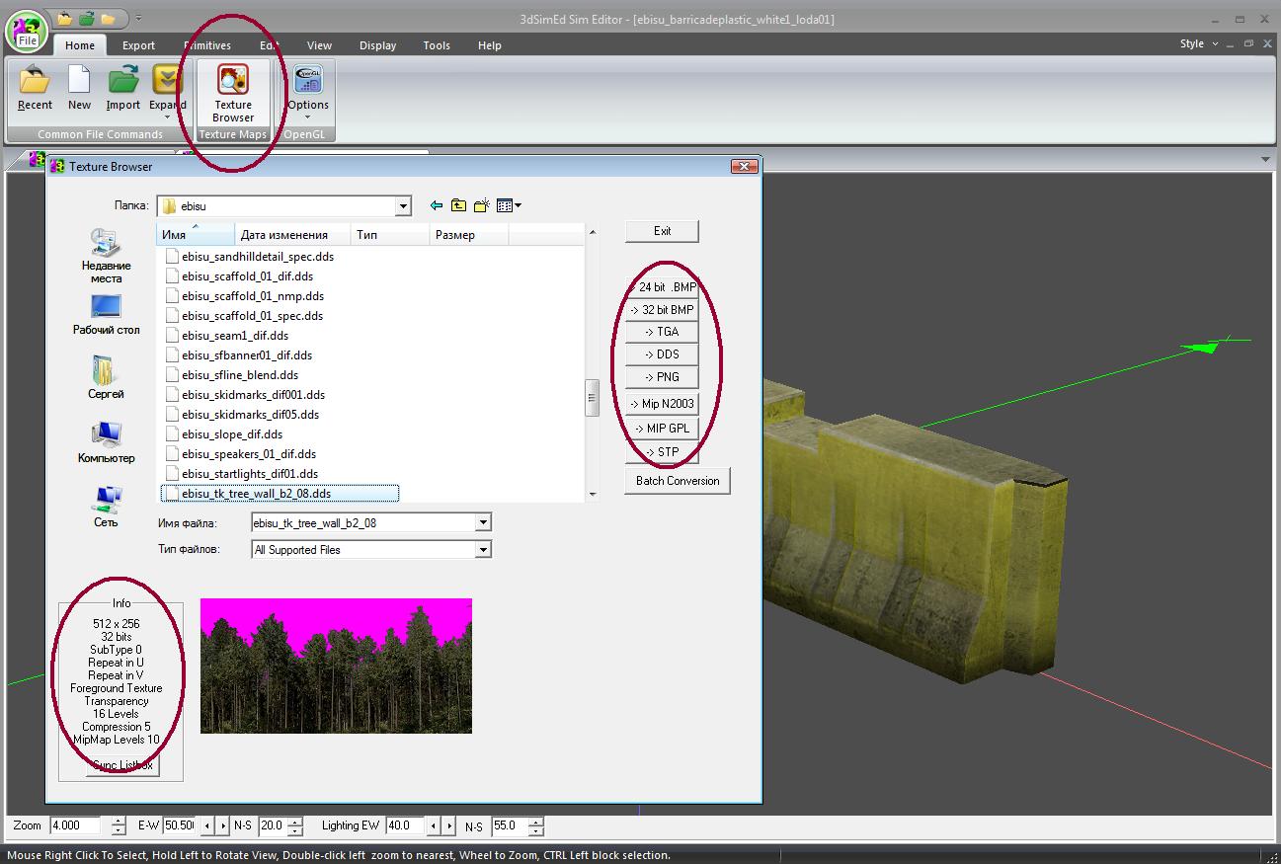Switch to the View ribbon tab

click(x=319, y=45)
